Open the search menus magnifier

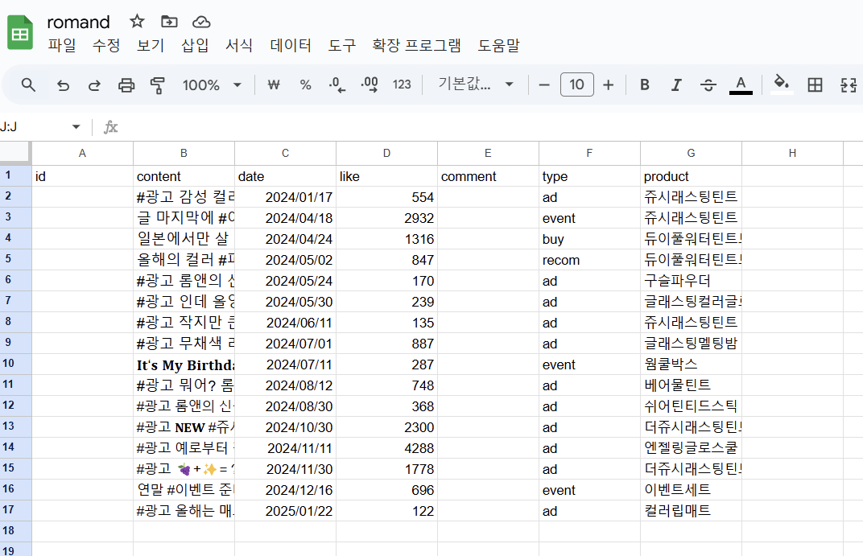29,84
